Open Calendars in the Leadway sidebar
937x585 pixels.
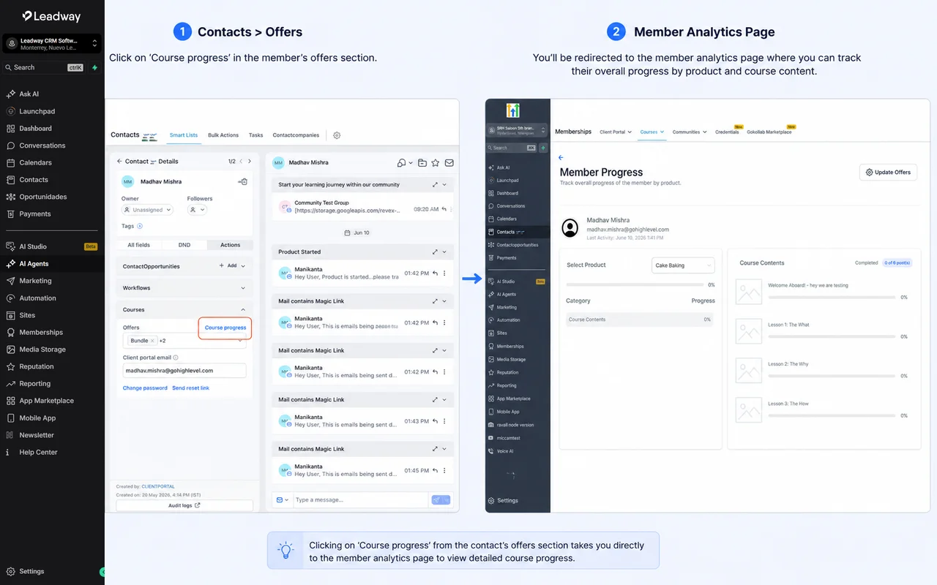pyautogui.click(x=35, y=162)
